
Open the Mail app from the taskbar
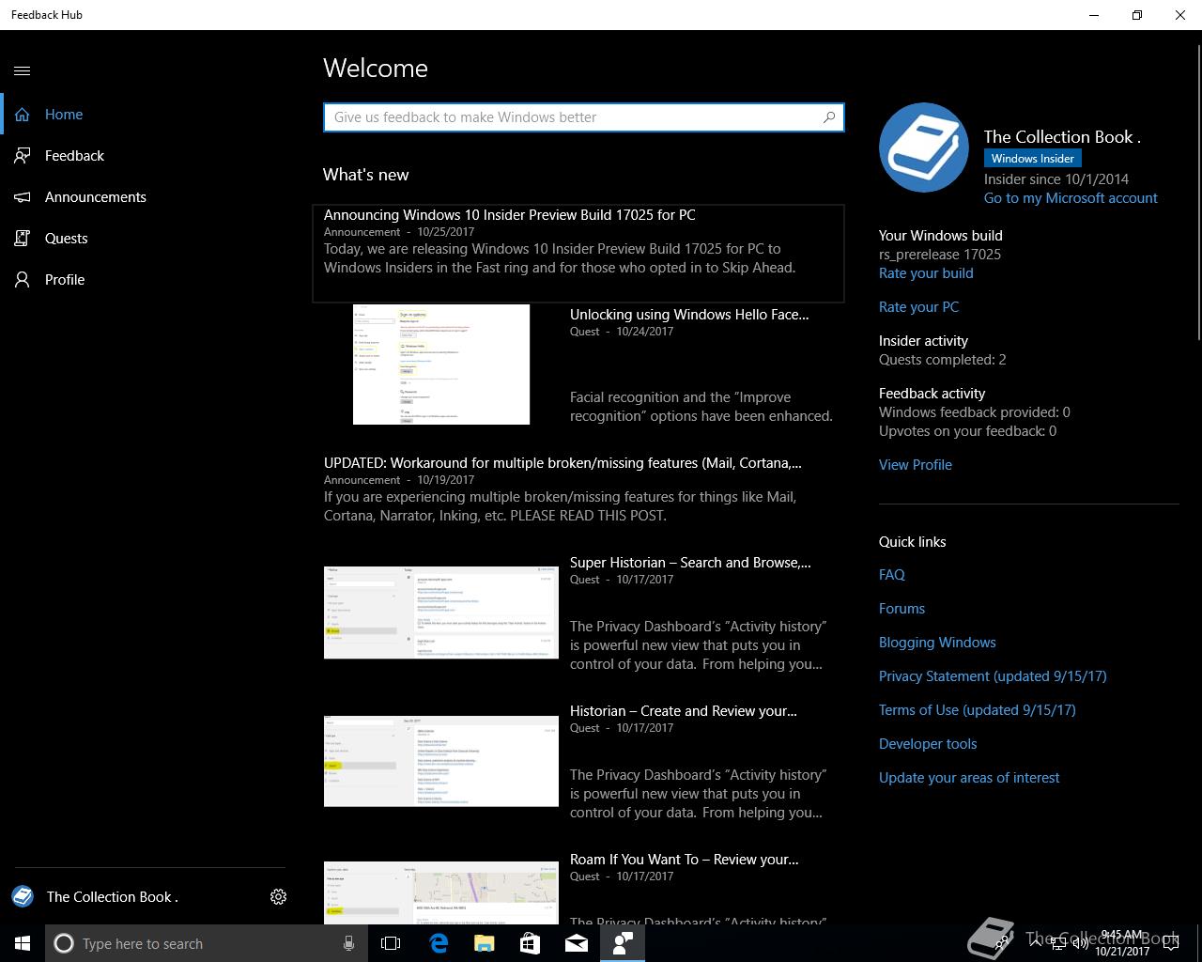tap(577, 943)
